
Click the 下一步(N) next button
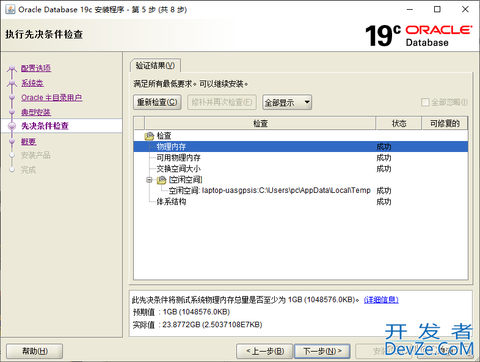point(322,351)
